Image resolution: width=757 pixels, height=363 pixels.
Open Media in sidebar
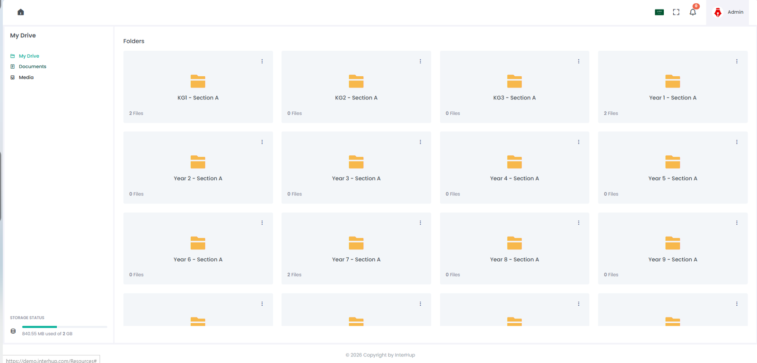26,78
